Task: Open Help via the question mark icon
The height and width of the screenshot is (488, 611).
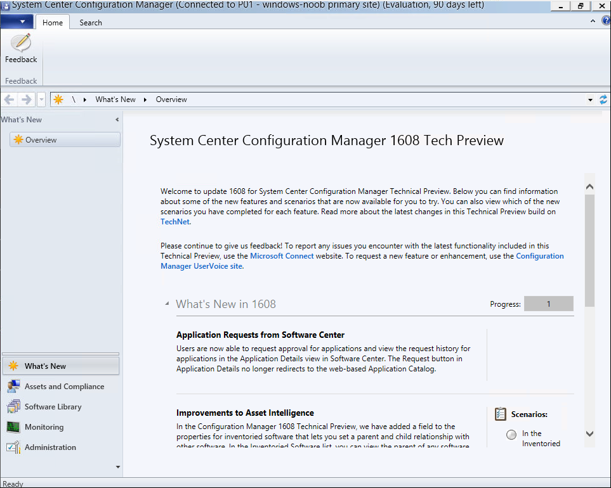Action: [607, 21]
